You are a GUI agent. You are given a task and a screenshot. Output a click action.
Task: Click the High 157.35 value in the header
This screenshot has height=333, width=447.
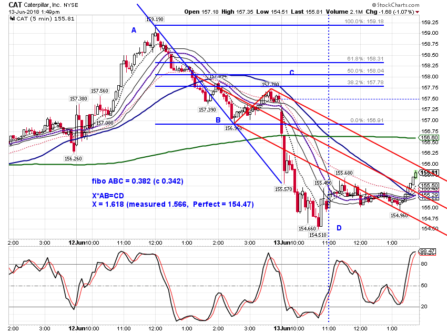pos(237,12)
